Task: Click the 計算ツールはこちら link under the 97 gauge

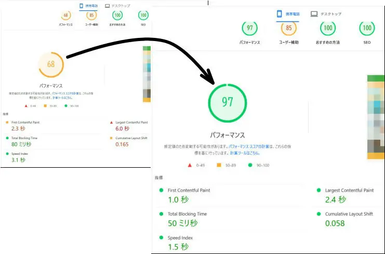Action: pos(244,153)
